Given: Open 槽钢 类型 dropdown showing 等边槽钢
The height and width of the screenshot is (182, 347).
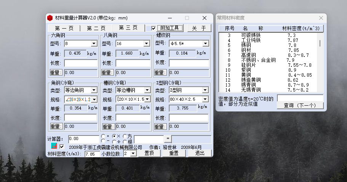Looking at the screenshot, I should pos(147,90).
